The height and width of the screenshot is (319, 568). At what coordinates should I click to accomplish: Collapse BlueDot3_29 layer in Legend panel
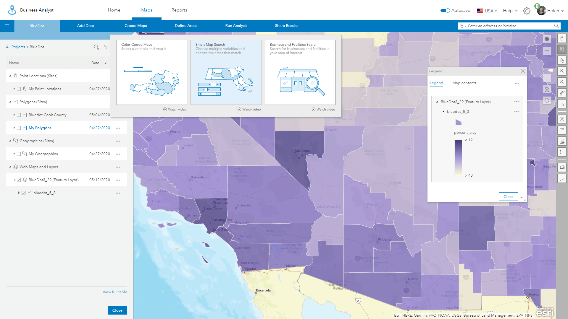click(x=437, y=102)
